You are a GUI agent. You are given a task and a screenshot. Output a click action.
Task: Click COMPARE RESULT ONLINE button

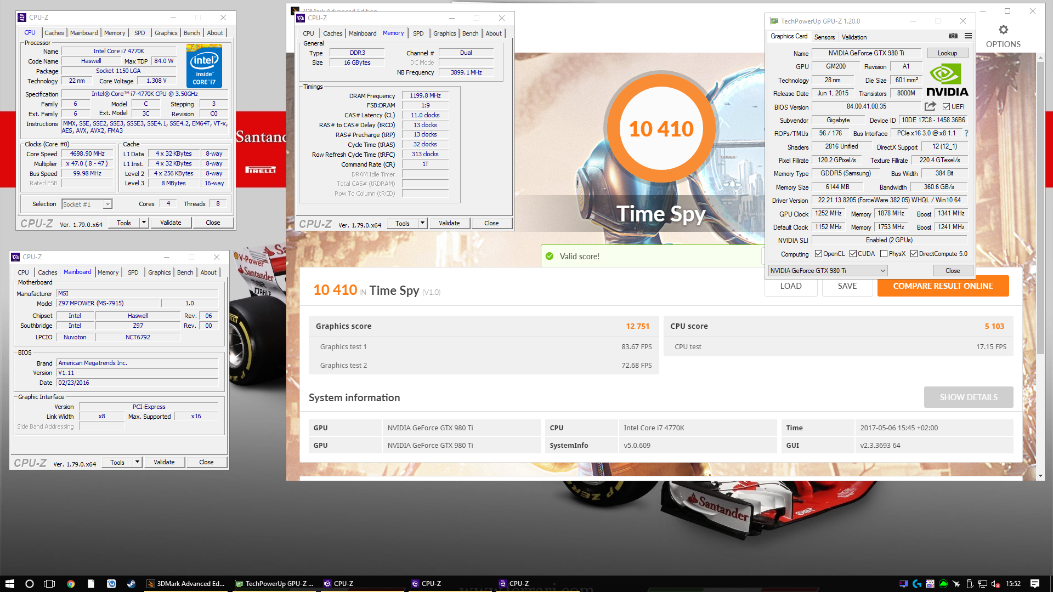[943, 286]
